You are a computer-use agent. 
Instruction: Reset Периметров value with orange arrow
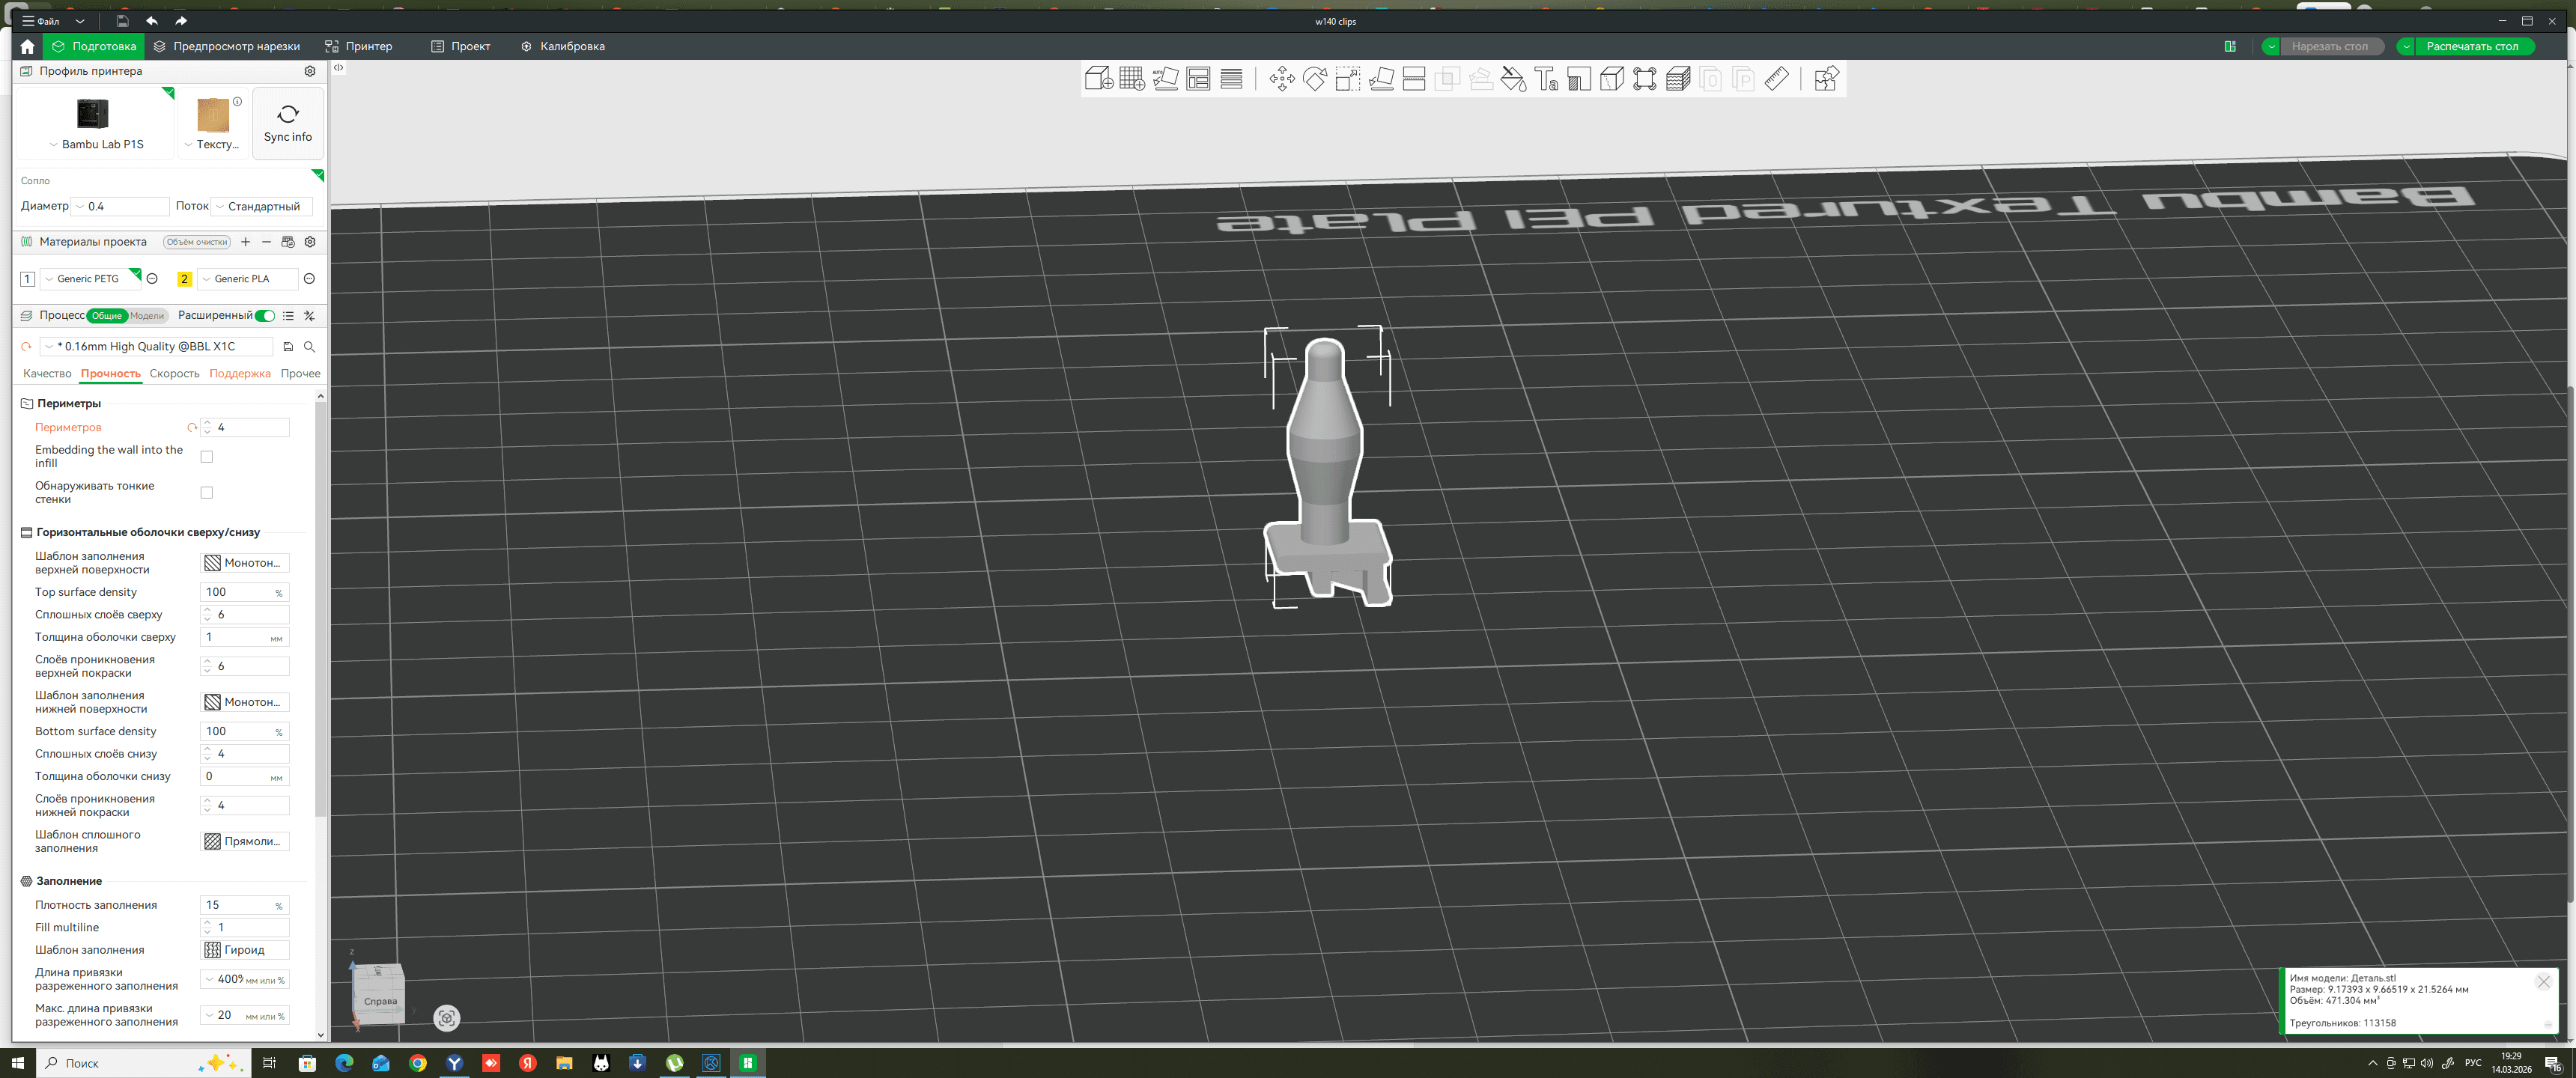pyautogui.click(x=192, y=428)
